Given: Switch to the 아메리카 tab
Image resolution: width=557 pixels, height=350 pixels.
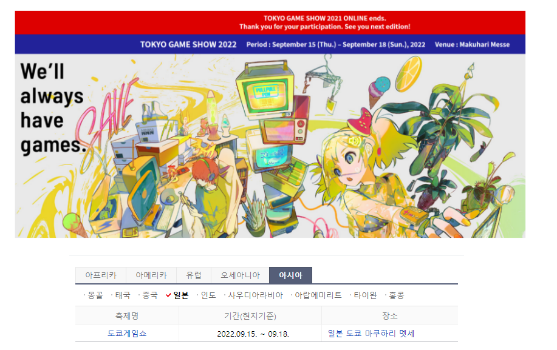Looking at the screenshot, I should (151, 275).
